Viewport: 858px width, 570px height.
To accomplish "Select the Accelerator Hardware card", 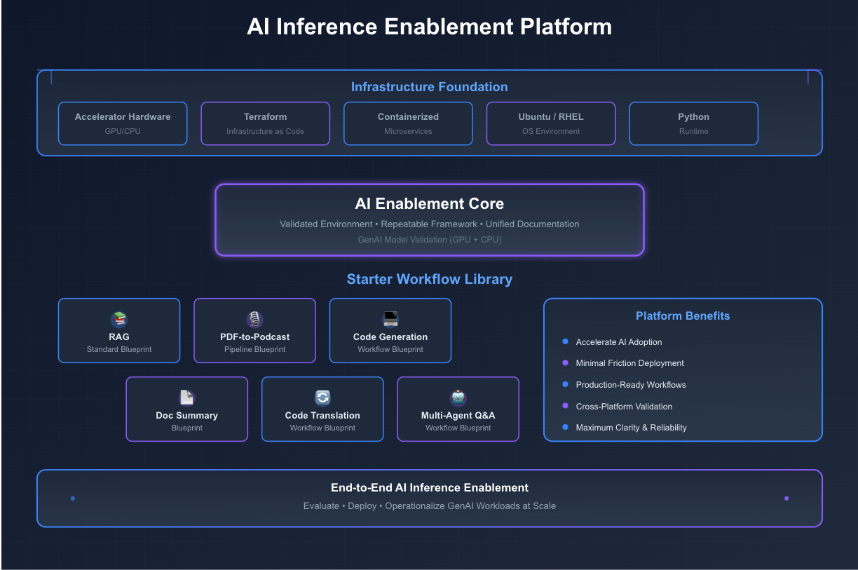I will pyautogui.click(x=123, y=123).
